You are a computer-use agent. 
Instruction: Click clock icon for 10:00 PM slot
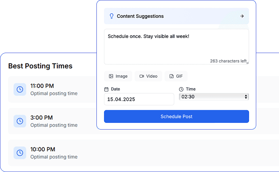pos(20,153)
